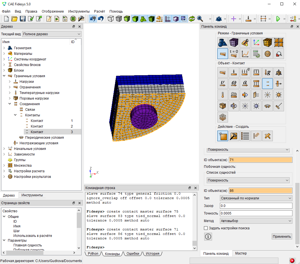Click the Применить button
The height and width of the screenshot is (264, 300).
tap(282, 237)
